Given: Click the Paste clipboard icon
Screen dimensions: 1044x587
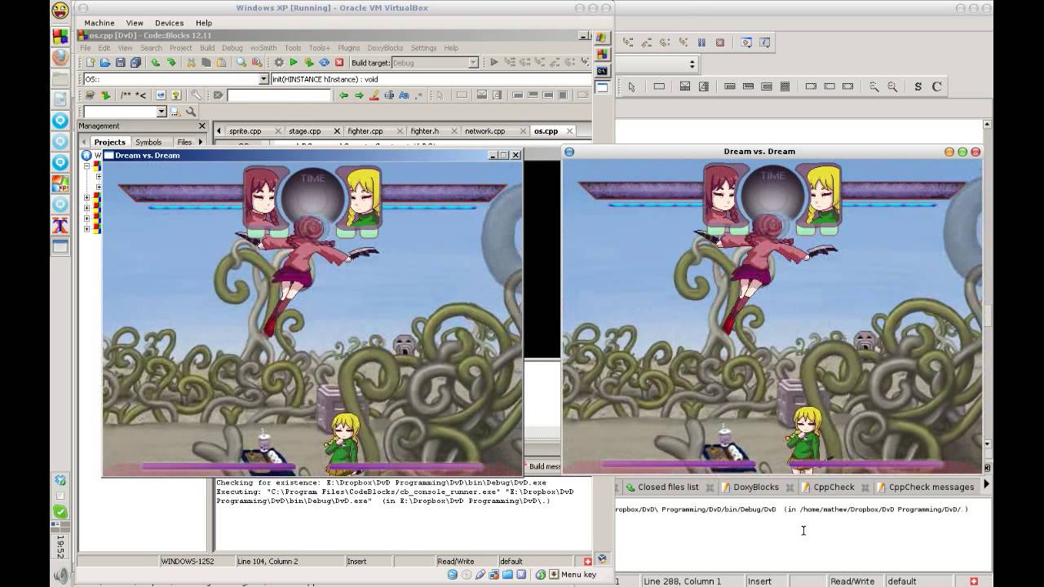Looking at the screenshot, I should [222, 63].
